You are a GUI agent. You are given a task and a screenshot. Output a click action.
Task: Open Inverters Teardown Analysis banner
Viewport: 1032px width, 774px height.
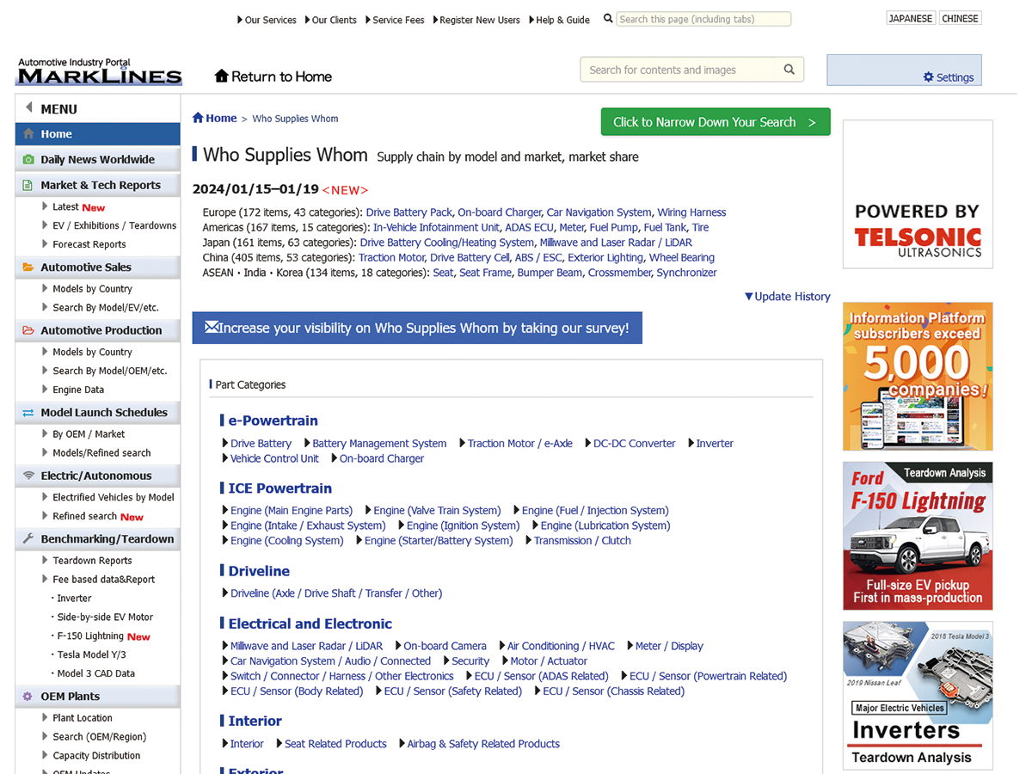pos(918,695)
